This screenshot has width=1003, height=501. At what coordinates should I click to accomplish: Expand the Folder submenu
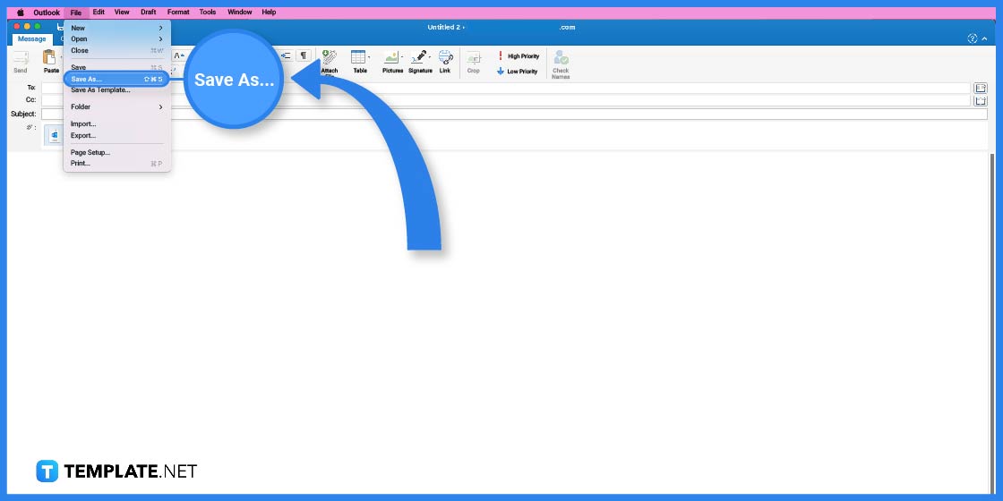(116, 106)
